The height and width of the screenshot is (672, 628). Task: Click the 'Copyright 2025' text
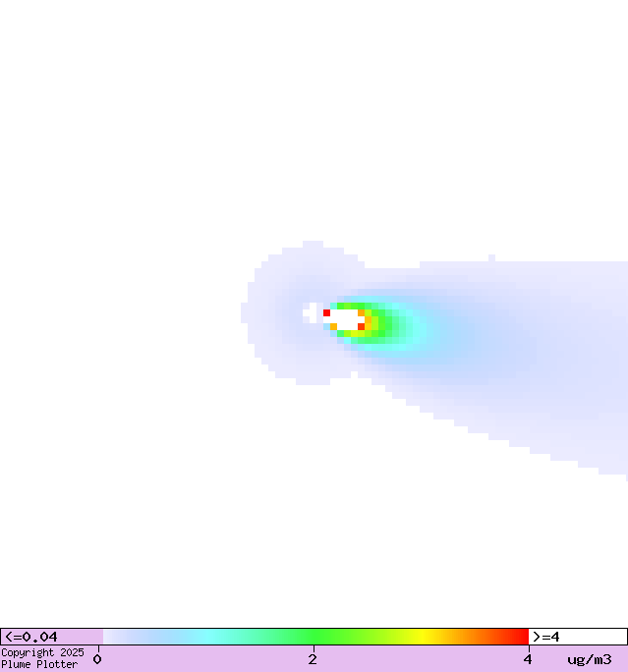coord(42,652)
